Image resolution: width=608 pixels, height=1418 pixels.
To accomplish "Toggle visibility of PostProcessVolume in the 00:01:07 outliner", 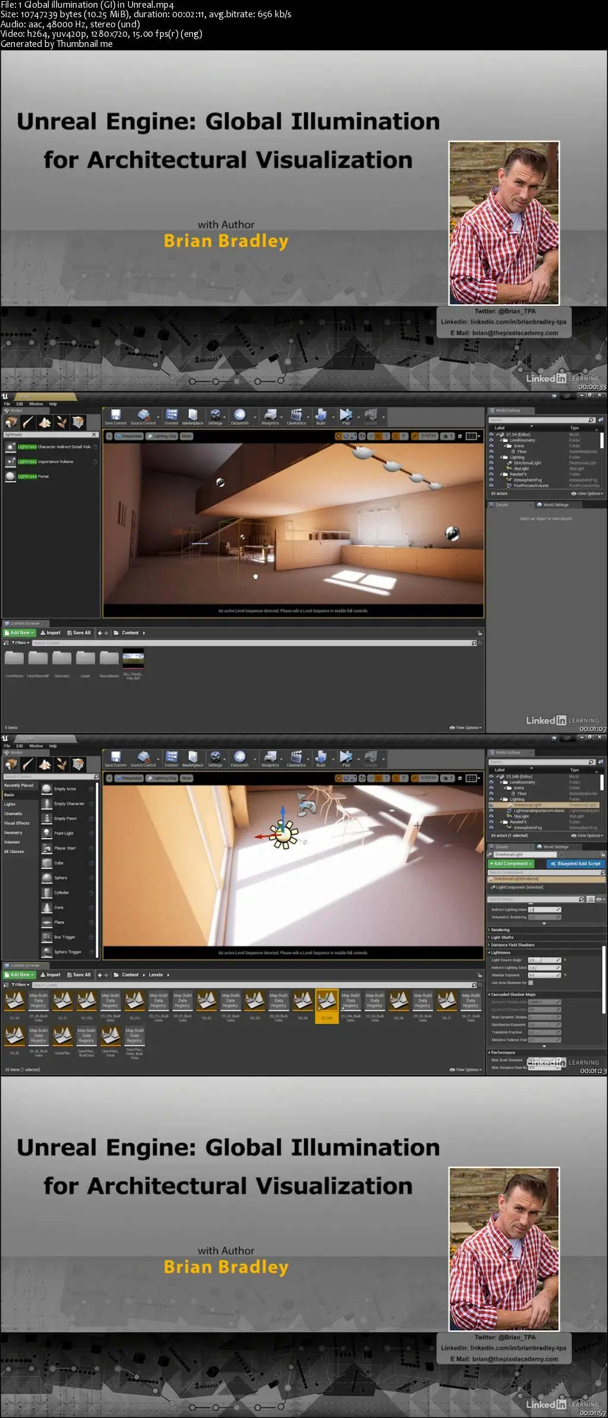I will [491, 486].
